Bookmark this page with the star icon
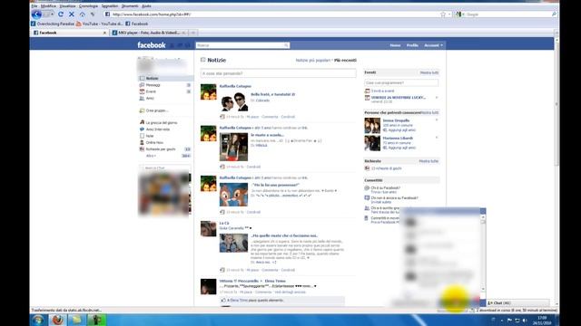This screenshot has width=581, height=326. pyautogui.click(x=443, y=14)
